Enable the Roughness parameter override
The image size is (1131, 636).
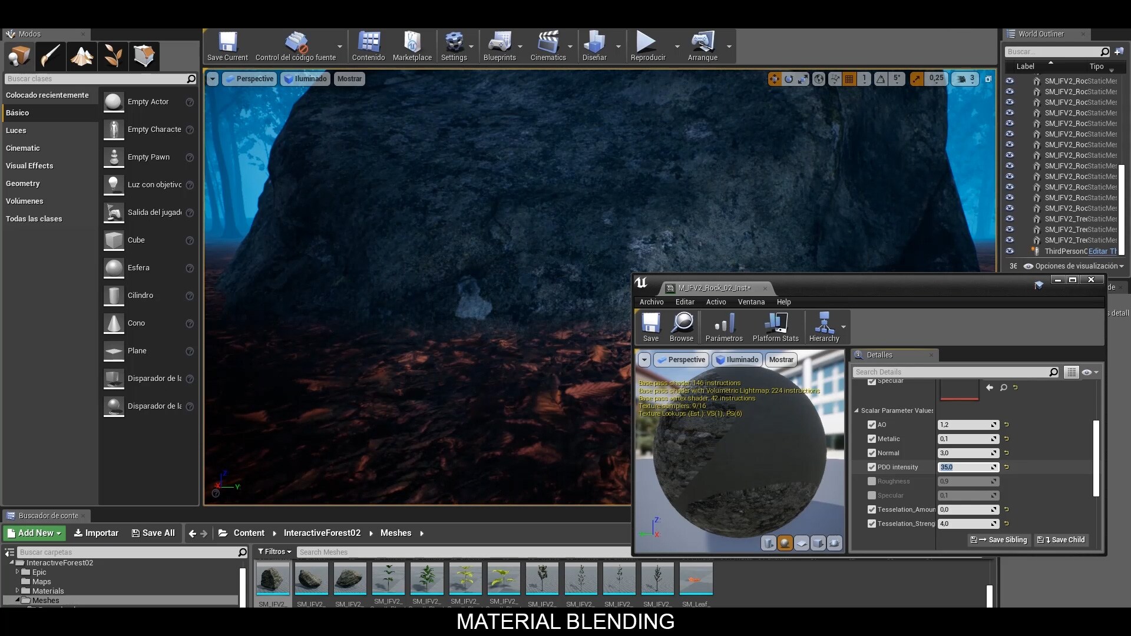(872, 481)
